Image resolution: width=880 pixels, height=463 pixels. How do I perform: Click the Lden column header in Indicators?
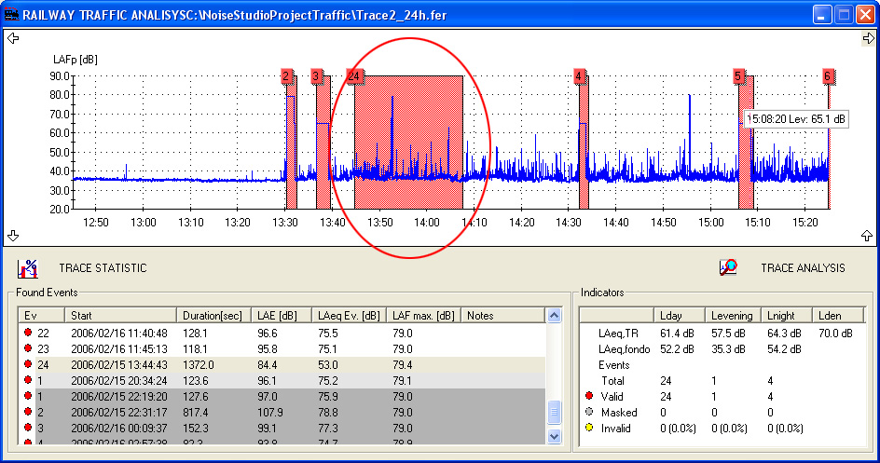point(838,316)
